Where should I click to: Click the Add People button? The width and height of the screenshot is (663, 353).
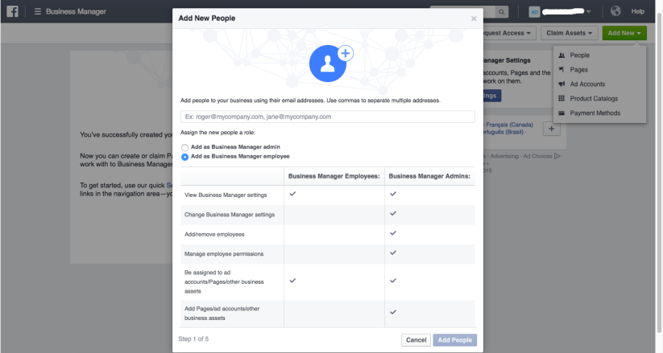coord(454,340)
